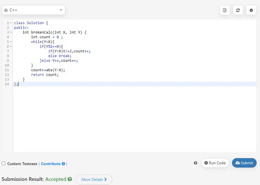
Task: Click the Accepted result text
Action: click(55, 179)
